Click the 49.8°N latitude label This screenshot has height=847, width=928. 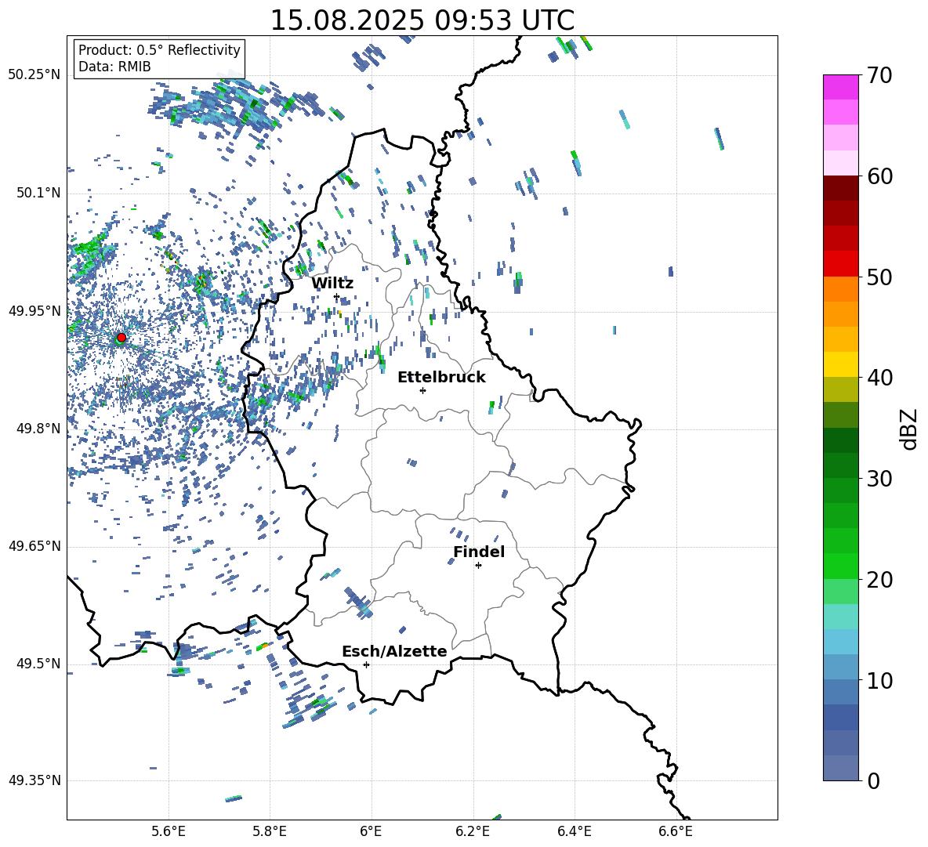click(39, 429)
